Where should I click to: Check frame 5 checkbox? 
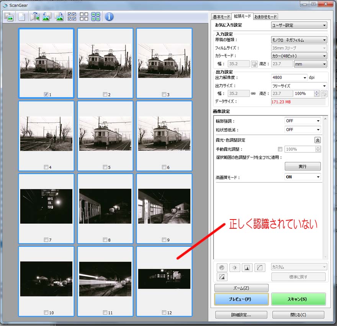pos(105,167)
